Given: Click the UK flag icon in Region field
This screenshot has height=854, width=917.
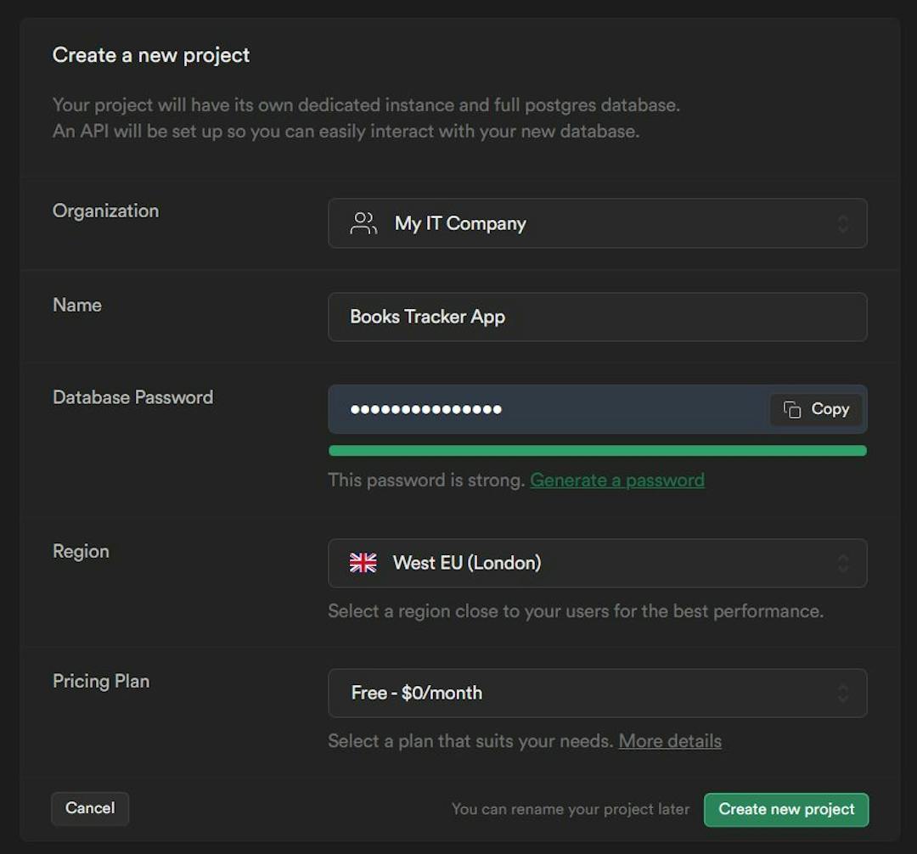Looking at the screenshot, I should pyautogui.click(x=363, y=563).
